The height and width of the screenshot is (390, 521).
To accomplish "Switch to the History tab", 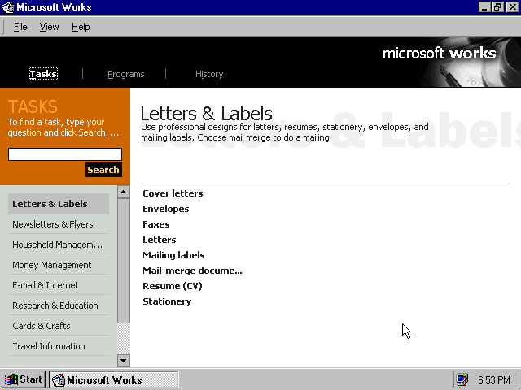I will tap(209, 74).
